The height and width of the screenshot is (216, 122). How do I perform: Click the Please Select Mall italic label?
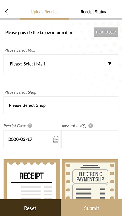coord(20,50)
